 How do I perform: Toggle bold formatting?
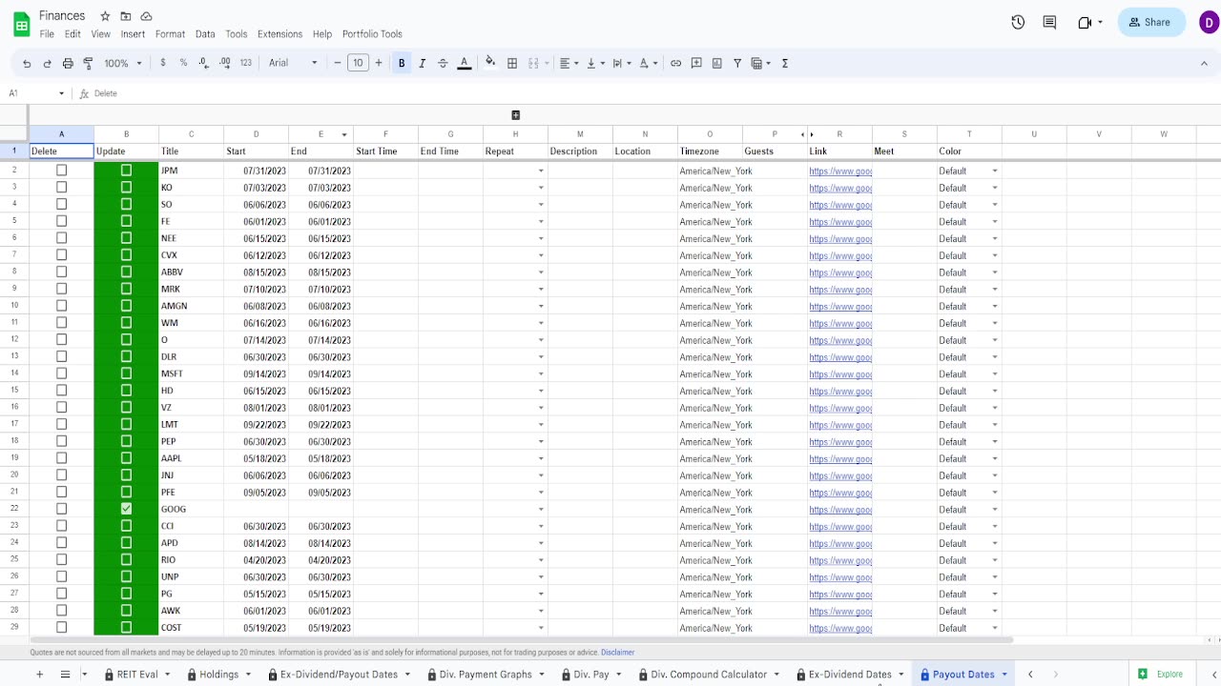coord(402,63)
